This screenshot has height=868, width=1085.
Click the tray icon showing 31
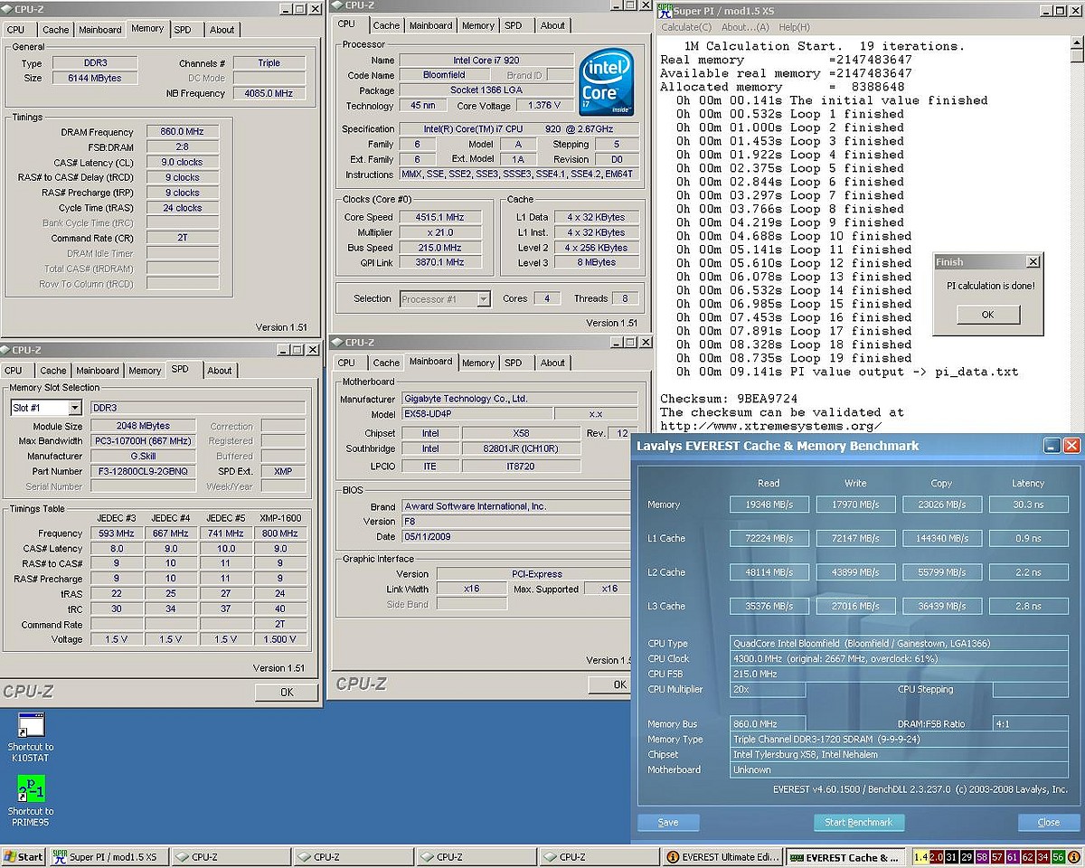(x=952, y=856)
